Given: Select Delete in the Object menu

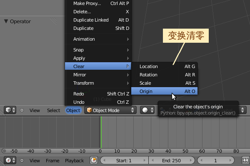Looking at the screenshot, I should pos(98,12).
